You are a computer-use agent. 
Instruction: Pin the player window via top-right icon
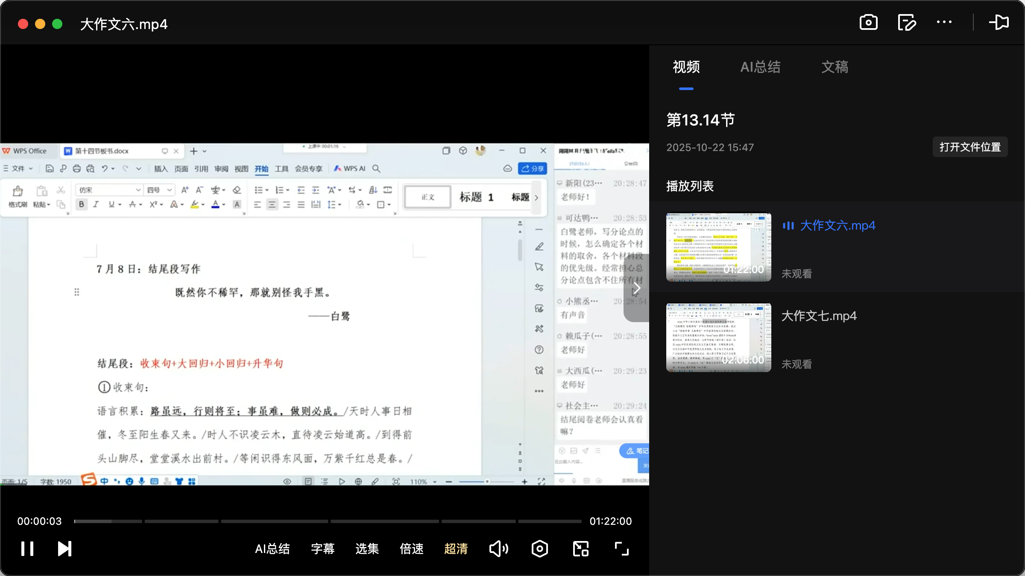point(999,23)
